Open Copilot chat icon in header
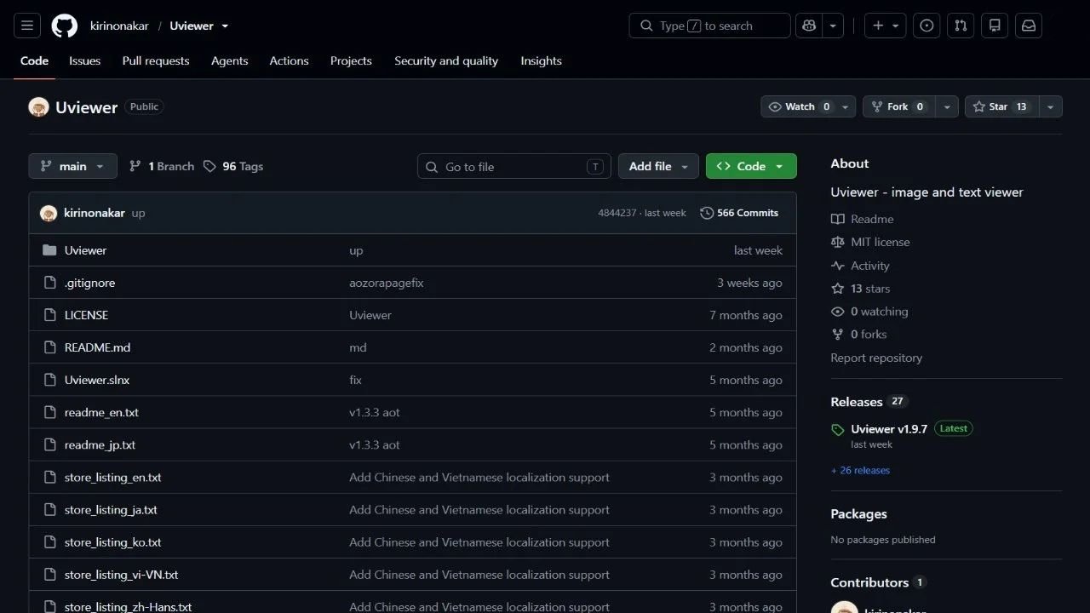This screenshot has height=613, width=1090. (809, 26)
